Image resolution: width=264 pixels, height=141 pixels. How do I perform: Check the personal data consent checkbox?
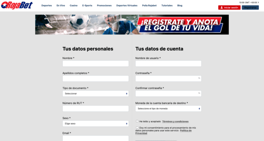(x=137, y=127)
